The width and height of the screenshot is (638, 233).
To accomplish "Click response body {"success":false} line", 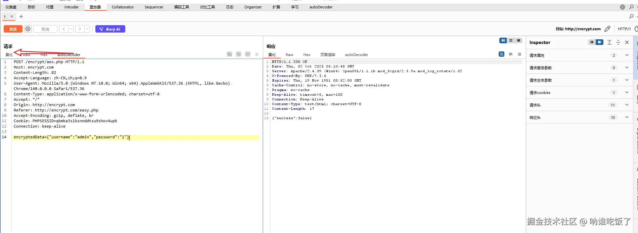I will pos(292,118).
